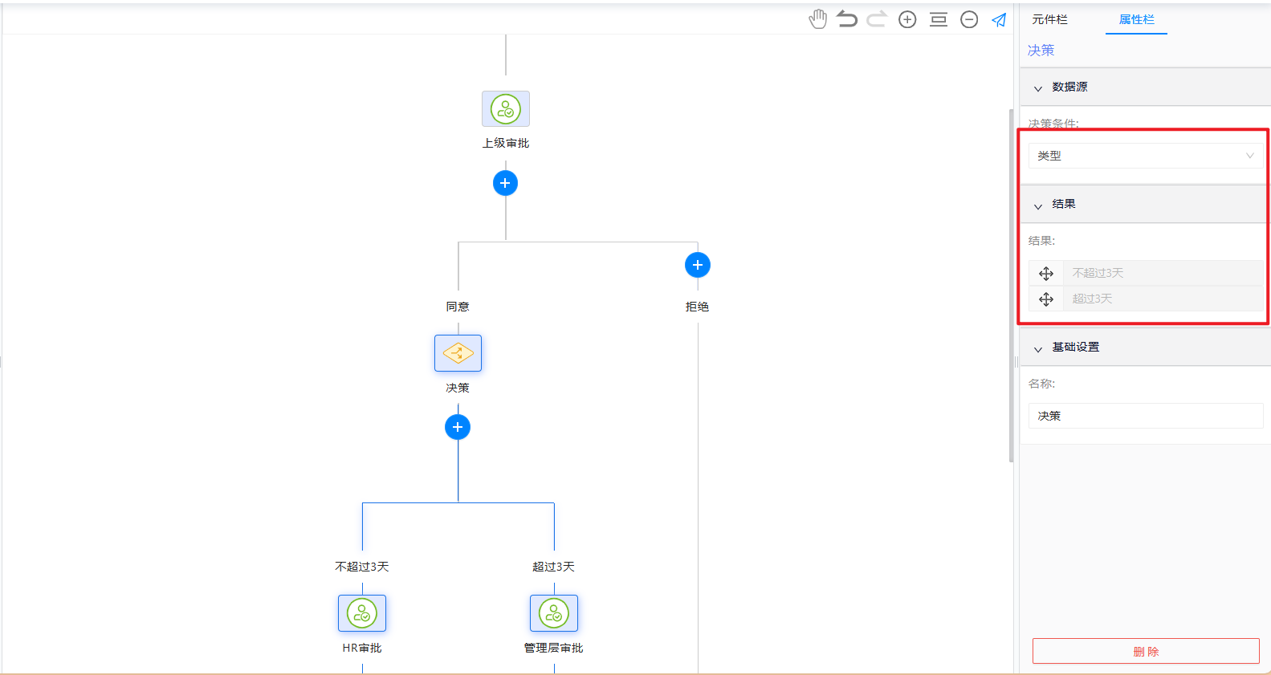Image resolution: width=1271 pixels, height=675 pixels.
Task: Select the 管理层审批 node icon
Action: 554,613
